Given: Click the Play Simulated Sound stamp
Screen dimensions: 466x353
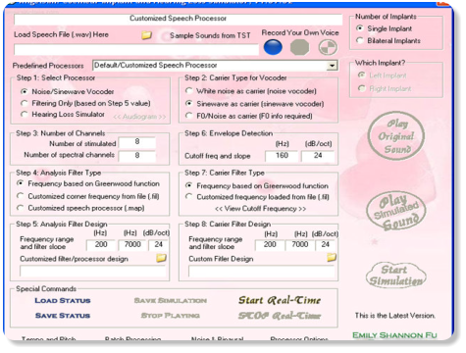Looking at the screenshot, I should [x=396, y=211].
